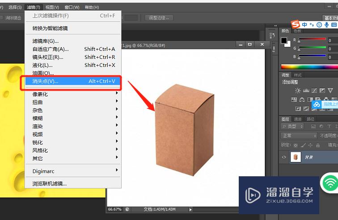Image resolution: width=338 pixels, height=220 pixels.
Task: Add a Black & White adjustment layer
Action: tap(310, 100)
